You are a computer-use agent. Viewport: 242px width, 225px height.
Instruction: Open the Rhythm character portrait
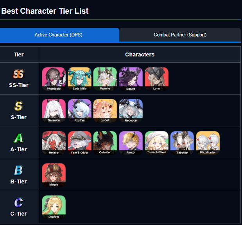[x=79, y=111]
